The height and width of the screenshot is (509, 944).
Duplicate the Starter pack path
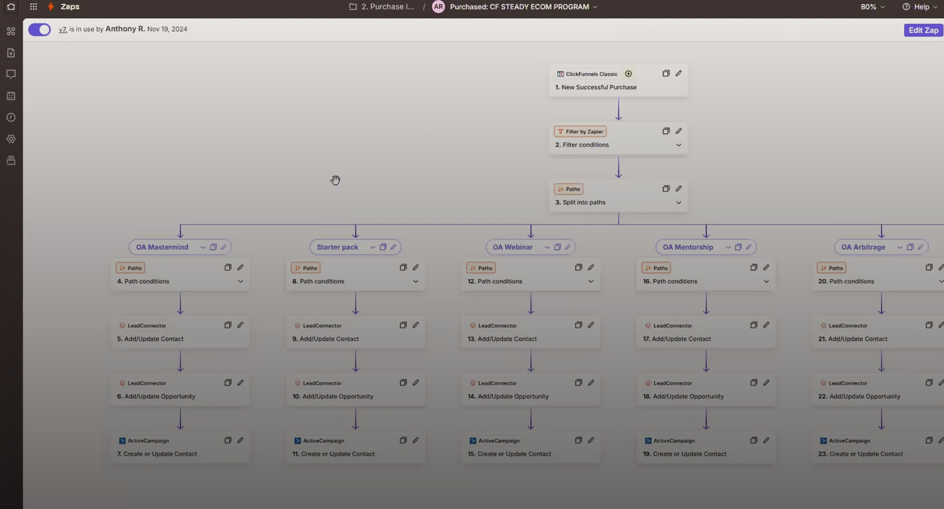pyautogui.click(x=383, y=247)
